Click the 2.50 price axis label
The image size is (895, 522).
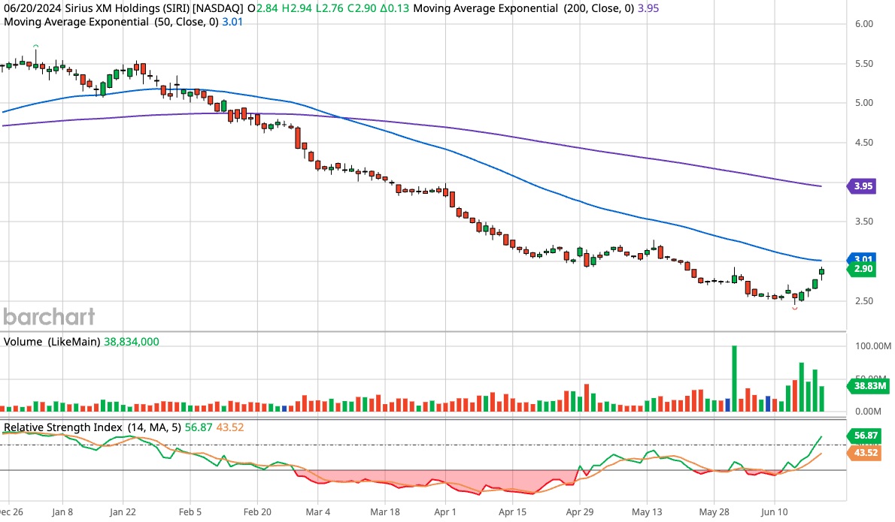tap(863, 301)
